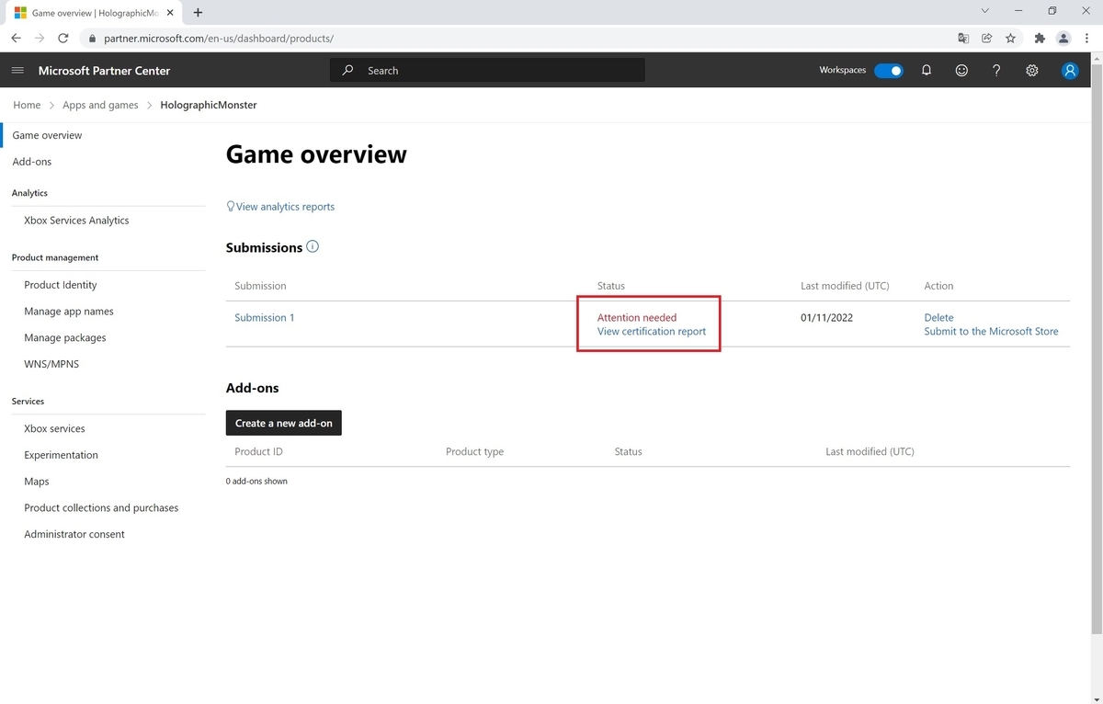Viewport: 1103px width, 704px height.
Task: Click HolographicMonster breadcrumb
Action: pyautogui.click(x=209, y=105)
